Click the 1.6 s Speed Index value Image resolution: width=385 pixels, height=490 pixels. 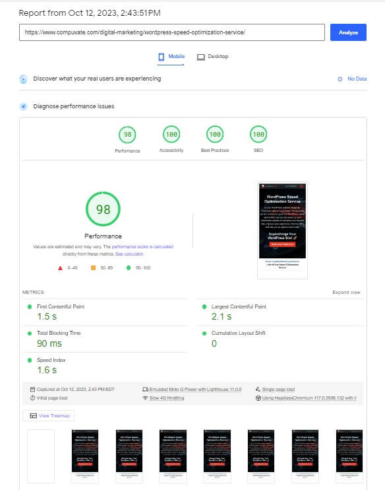(x=47, y=370)
